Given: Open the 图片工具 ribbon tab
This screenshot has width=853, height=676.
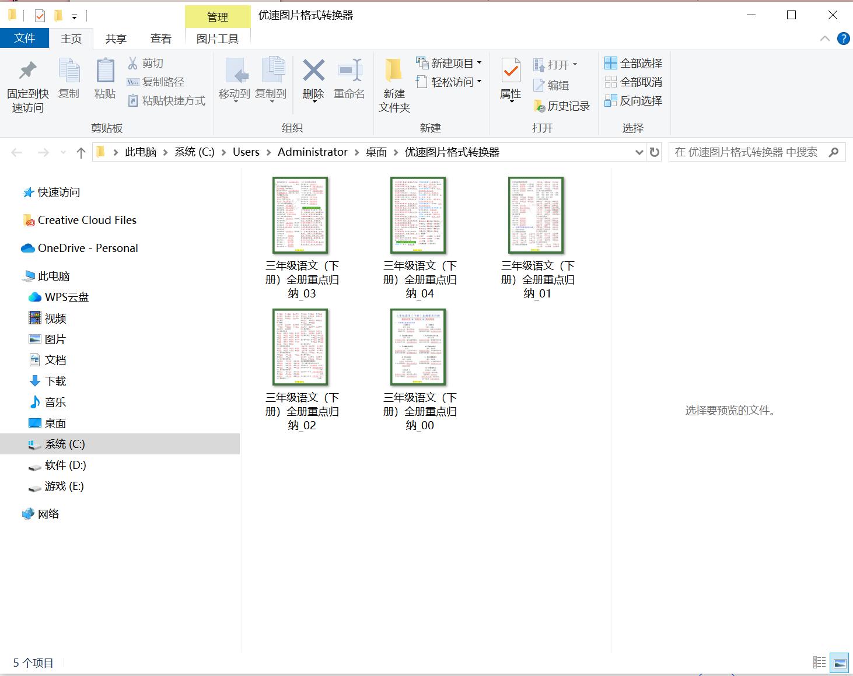Looking at the screenshot, I should (218, 38).
